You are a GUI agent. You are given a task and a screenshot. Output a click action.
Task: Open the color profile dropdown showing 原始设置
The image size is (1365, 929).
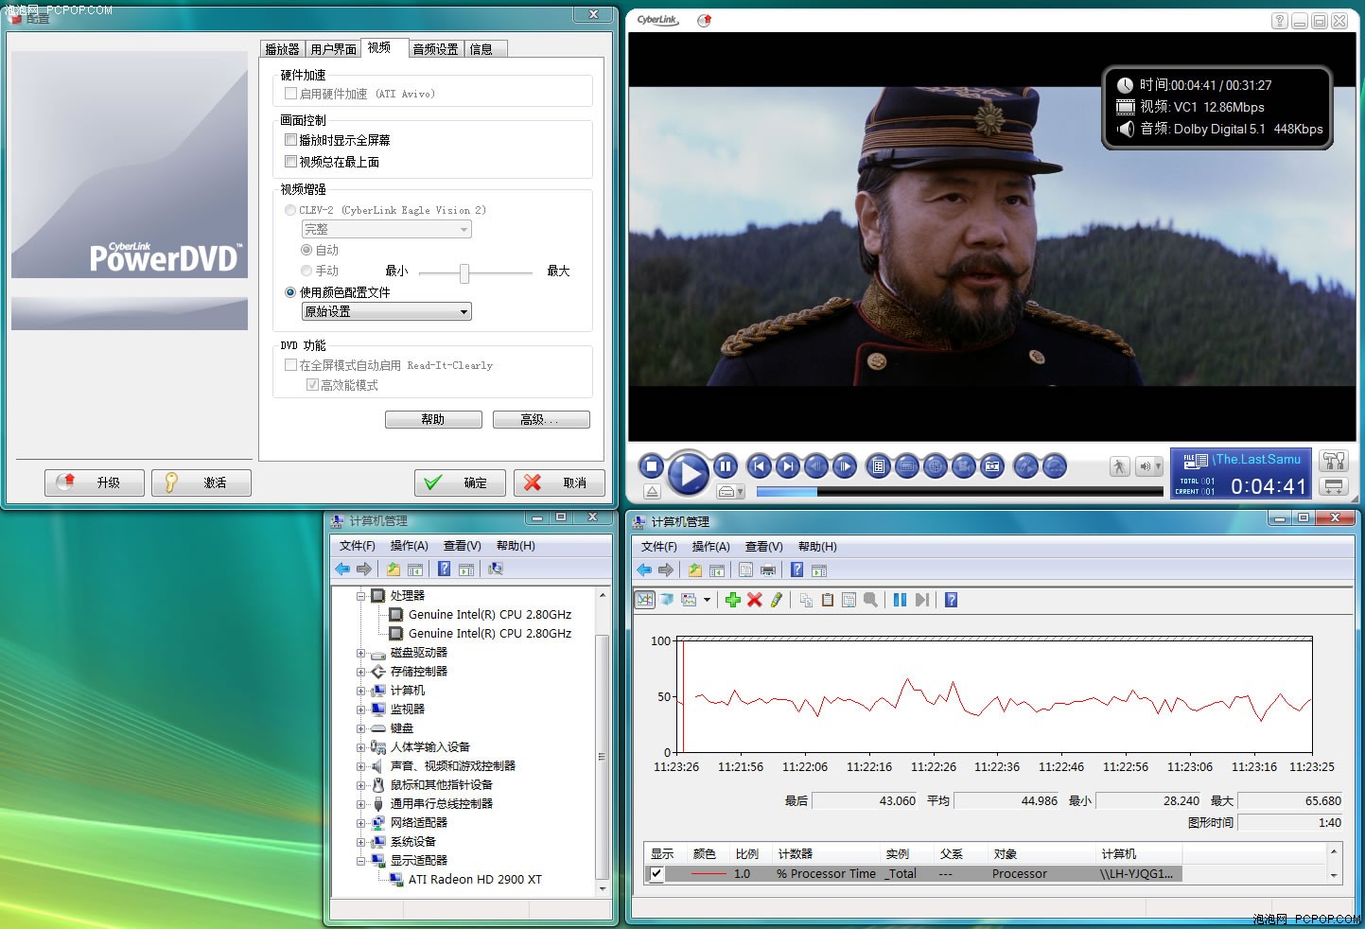[x=386, y=311]
